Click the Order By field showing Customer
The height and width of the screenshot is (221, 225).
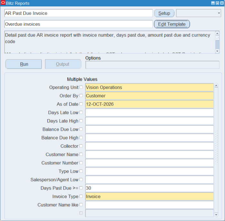[149, 96]
